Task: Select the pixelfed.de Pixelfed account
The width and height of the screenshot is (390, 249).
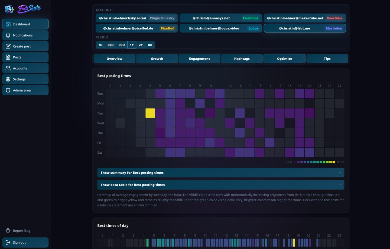Action: tap(137, 28)
